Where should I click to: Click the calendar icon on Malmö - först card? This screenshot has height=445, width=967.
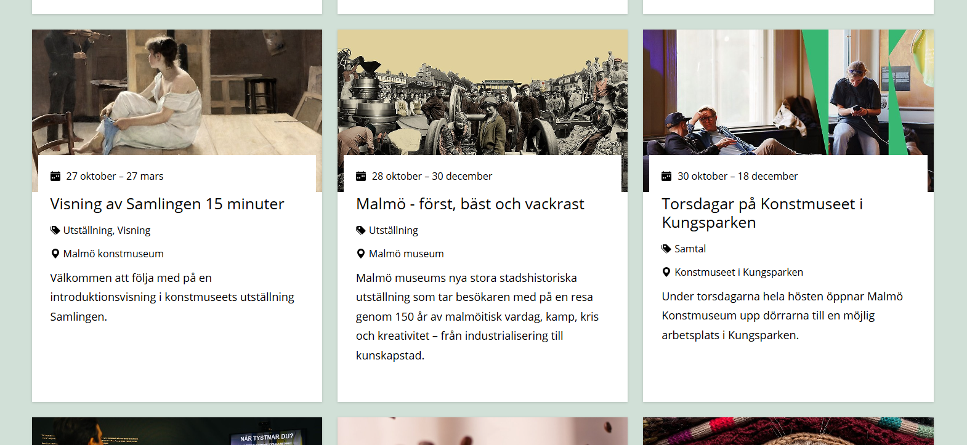point(361,176)
